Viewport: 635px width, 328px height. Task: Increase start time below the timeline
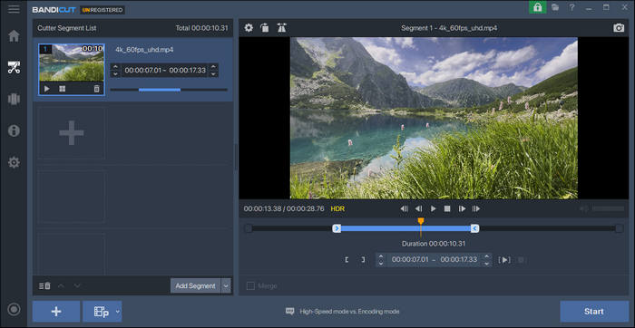380,256
